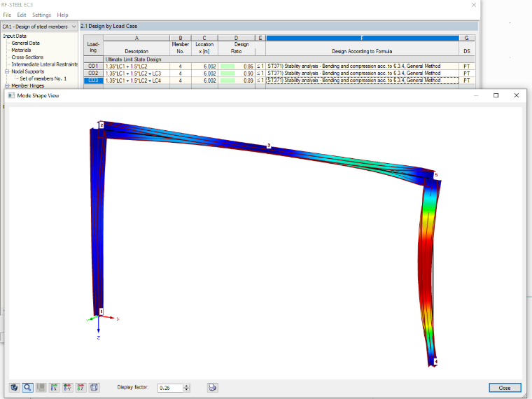Click description cell ending with + LC3
Screen dimensions: 532x399
tap(136, 73)
